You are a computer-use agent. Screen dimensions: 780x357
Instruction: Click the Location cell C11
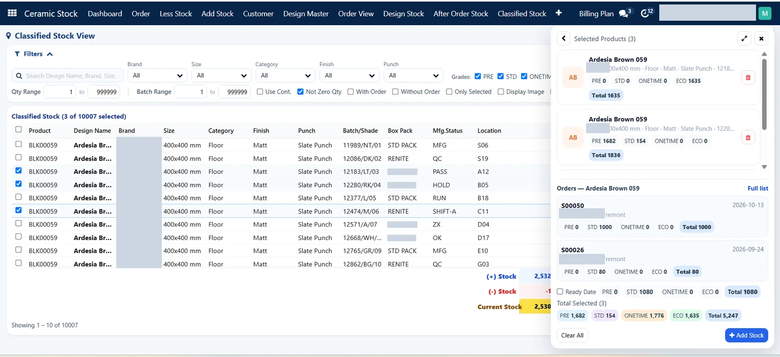(x=483, y=212)
